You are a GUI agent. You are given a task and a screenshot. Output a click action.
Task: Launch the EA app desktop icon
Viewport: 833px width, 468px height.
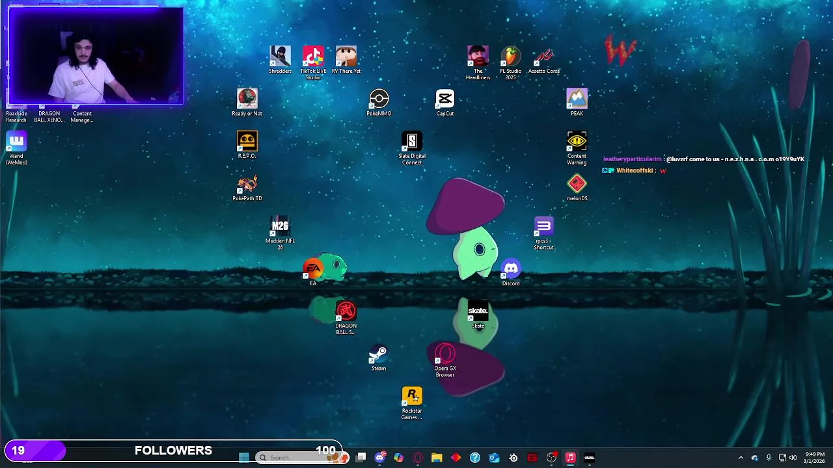tap(313, 272)
